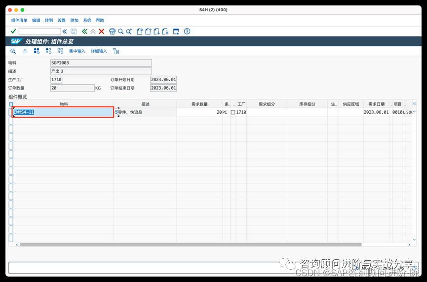The height and width of the screenshot is (282, 427).
Task: Open Help via question mark icon
Action: pos(187,31)
